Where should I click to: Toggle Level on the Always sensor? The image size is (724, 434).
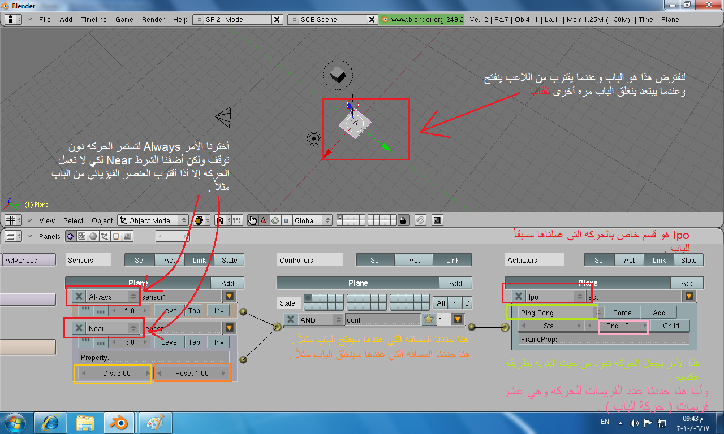170,310
